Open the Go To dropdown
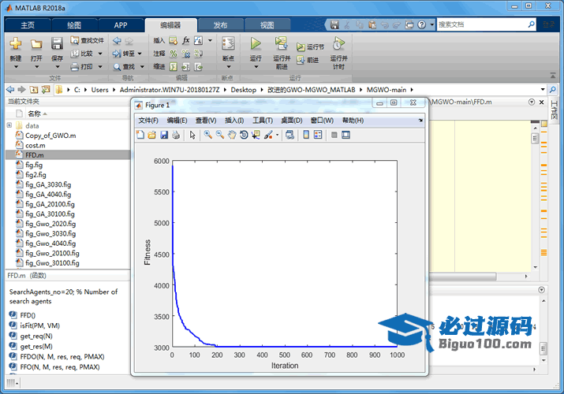The width and height of the screenshot is (564, 394). 127,54
